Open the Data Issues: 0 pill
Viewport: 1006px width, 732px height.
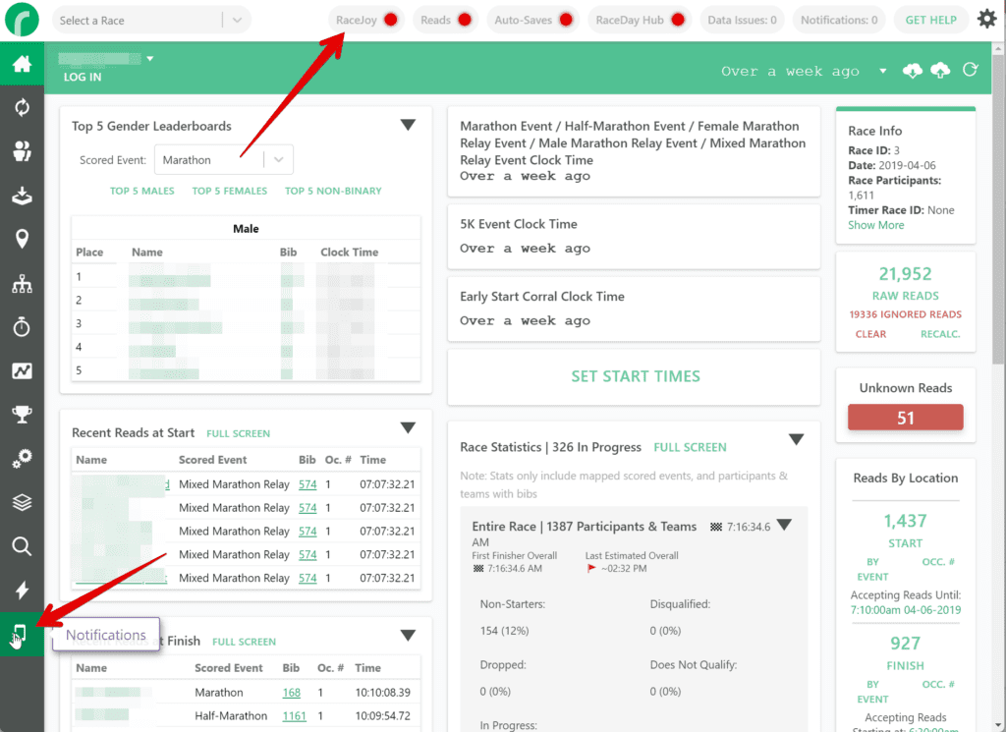(743, 20)
